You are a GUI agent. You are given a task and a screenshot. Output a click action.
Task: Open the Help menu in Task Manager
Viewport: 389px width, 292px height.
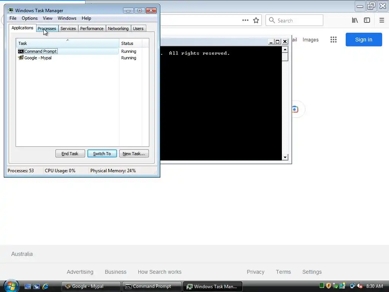tap(86, 18)
